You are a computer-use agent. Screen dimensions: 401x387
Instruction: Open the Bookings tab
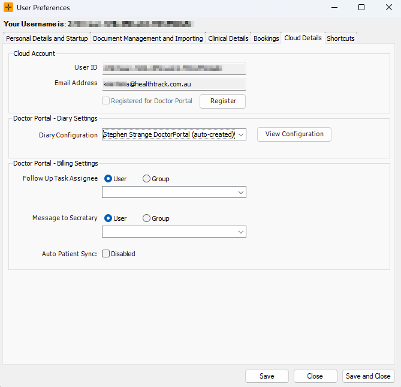point(266,38)
